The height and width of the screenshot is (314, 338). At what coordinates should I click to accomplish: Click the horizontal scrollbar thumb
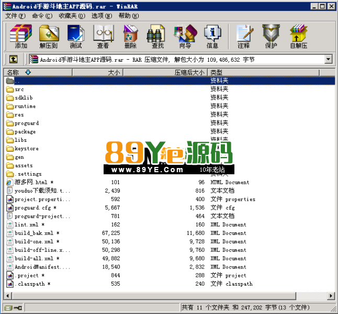point(154,296)
